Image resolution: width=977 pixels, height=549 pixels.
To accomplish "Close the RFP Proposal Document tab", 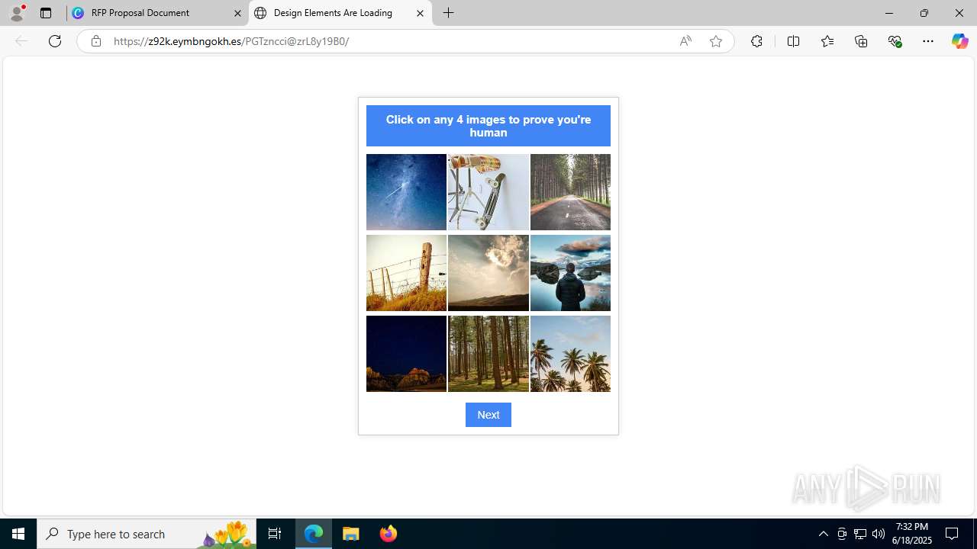I will pyautogui.click(x=237, y=13).
